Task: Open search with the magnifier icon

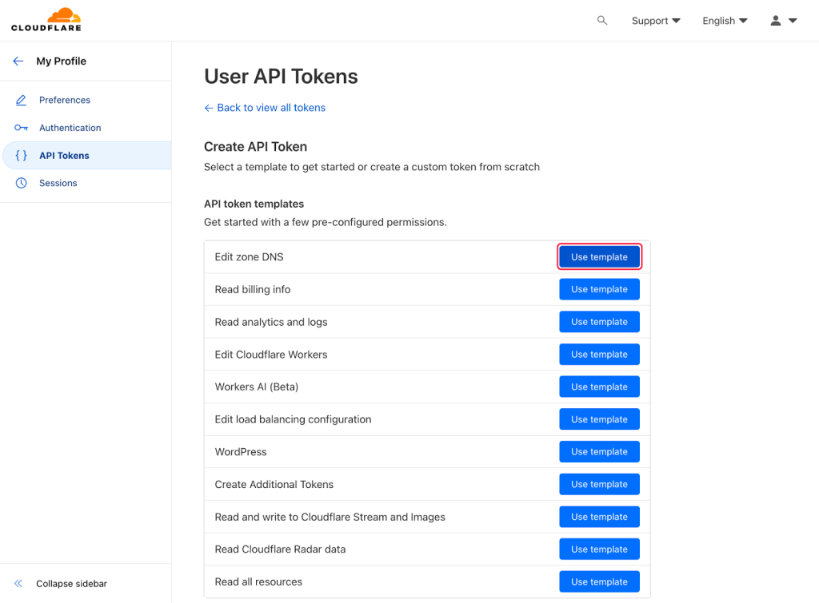Action: coord(602,21)
